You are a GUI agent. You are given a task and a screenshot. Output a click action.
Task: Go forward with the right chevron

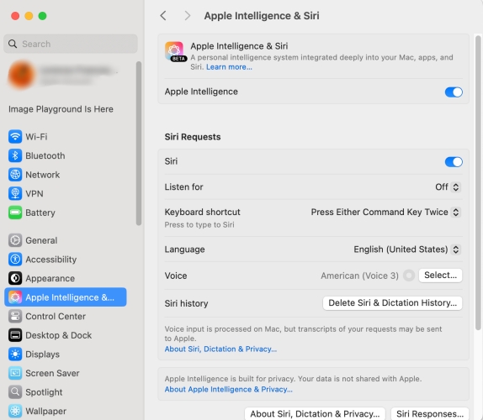188,15
